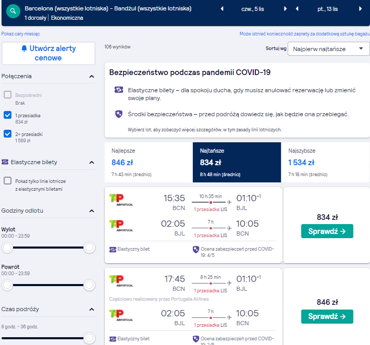Click the Częściowo realizowany przez Portugalia Airlines note

point(159,299)
